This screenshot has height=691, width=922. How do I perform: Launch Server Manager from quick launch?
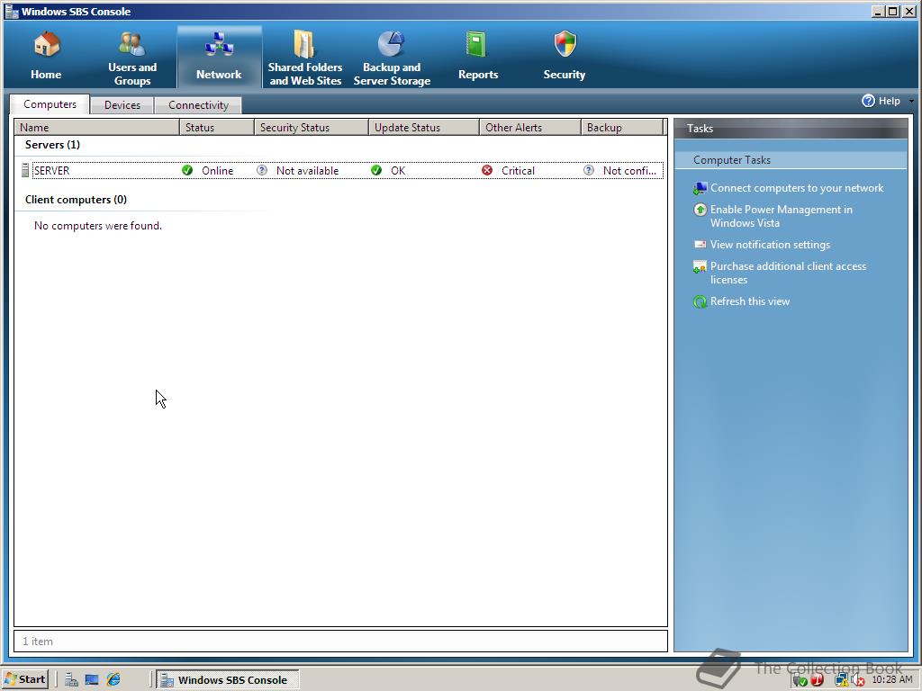pos(72,680)
